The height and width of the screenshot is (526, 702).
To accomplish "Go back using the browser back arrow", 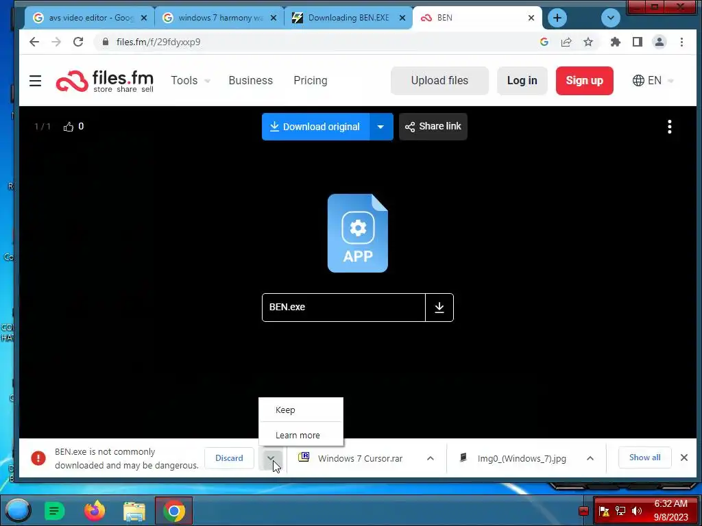I will pos(34,42).
